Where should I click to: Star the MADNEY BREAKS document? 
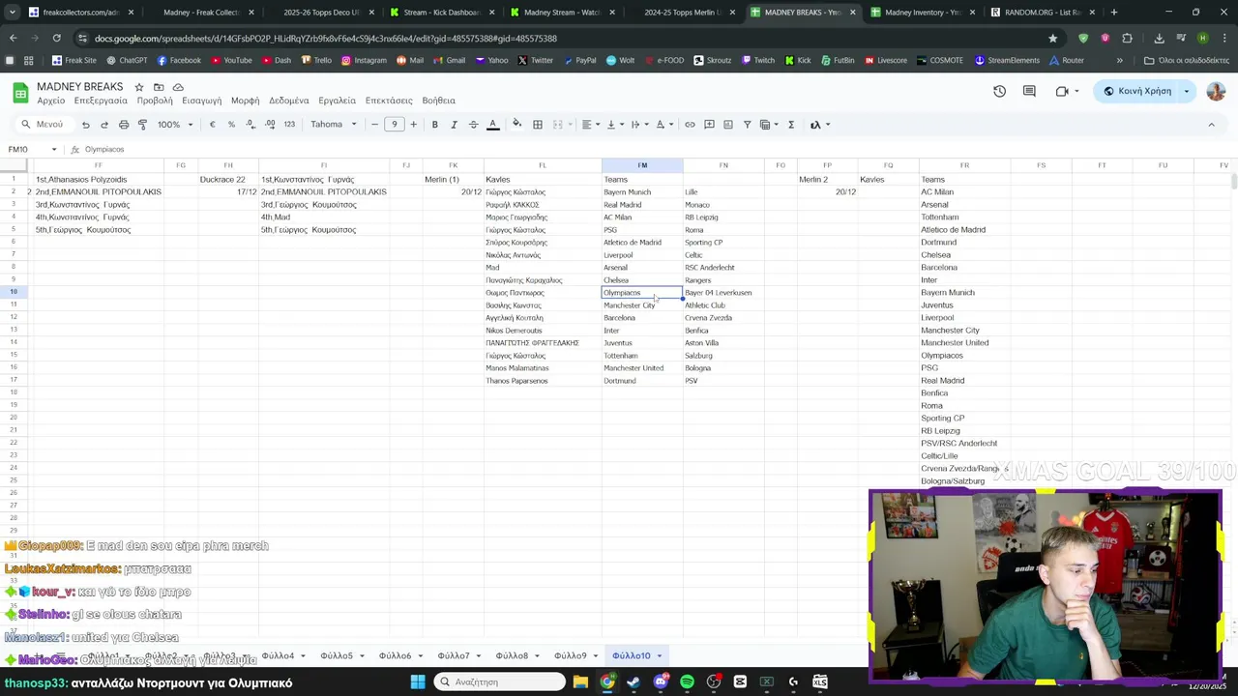coord(139,87)
